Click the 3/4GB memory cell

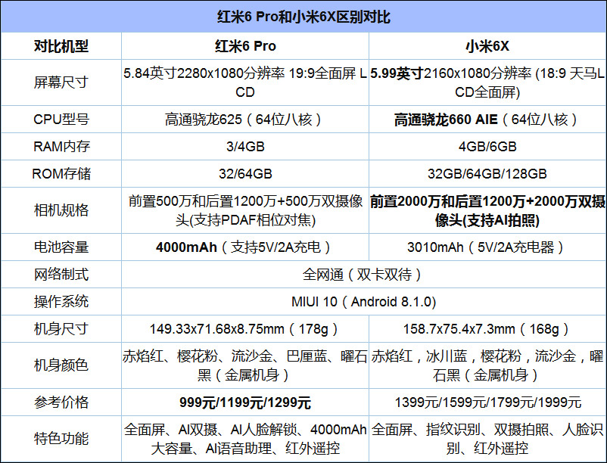245,147
